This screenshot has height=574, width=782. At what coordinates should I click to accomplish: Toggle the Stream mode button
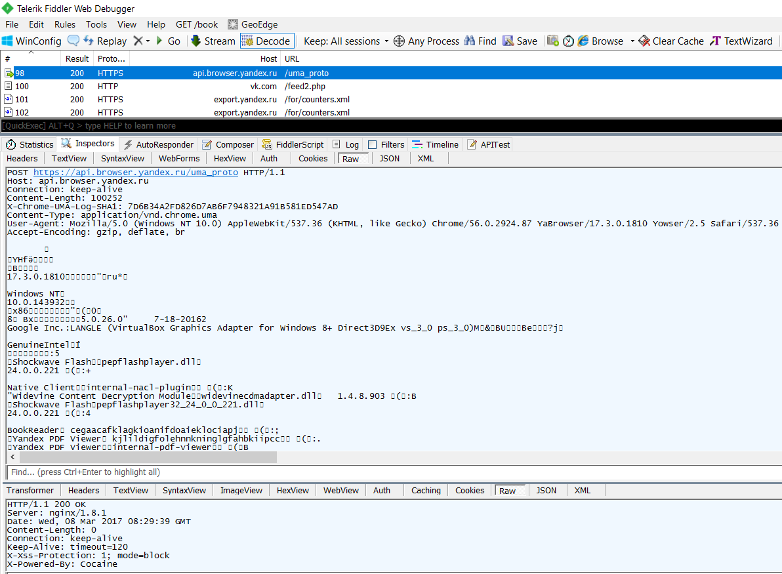(x=212, y=41)
